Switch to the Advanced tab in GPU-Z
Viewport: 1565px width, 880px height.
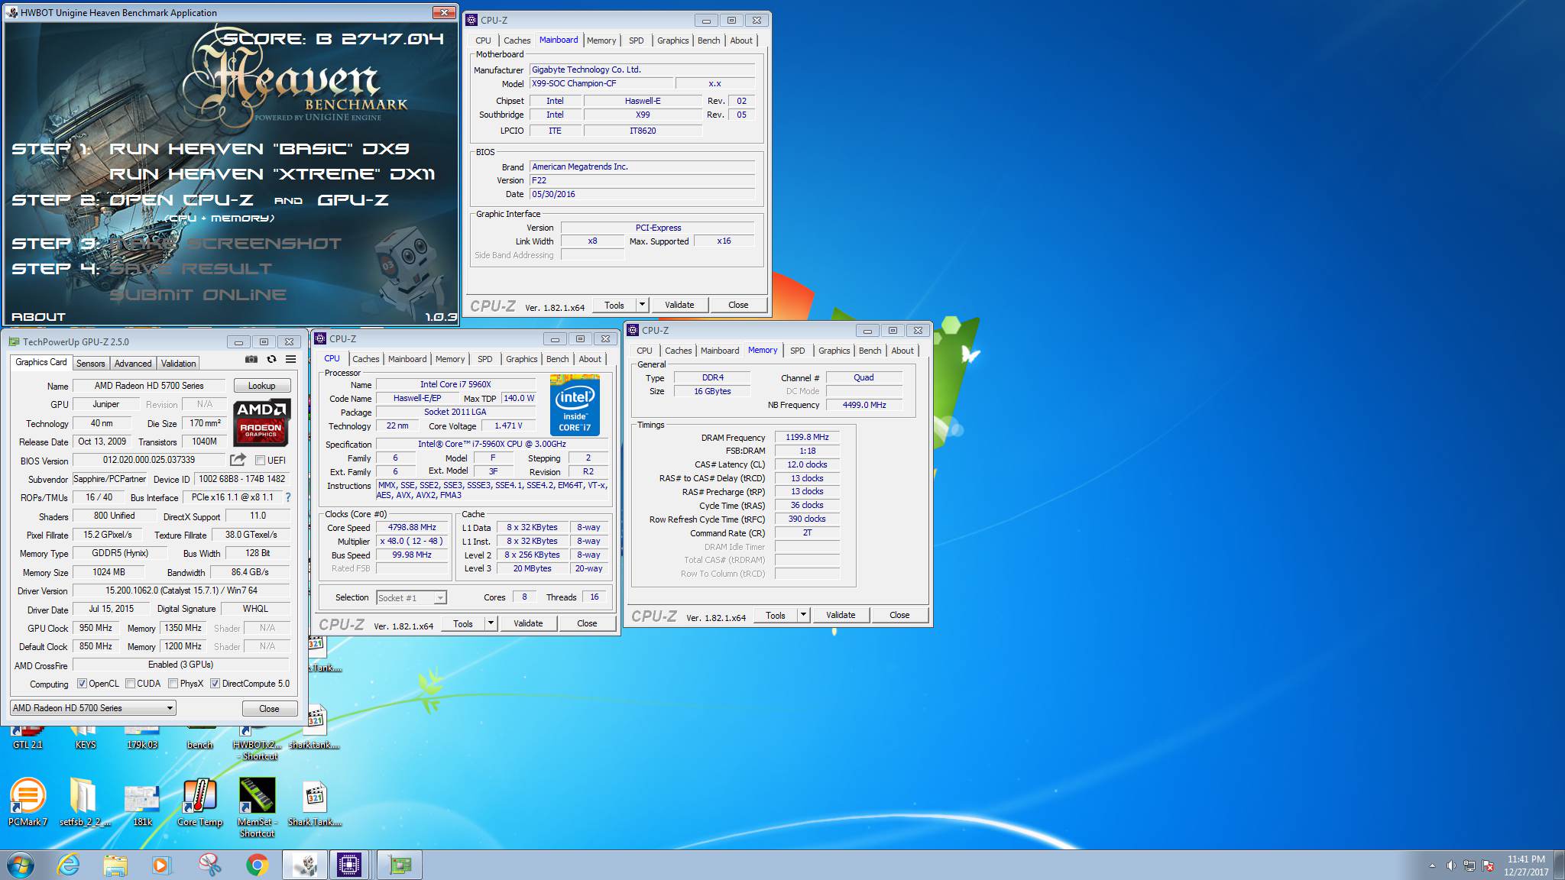click(x=133, y=364)
